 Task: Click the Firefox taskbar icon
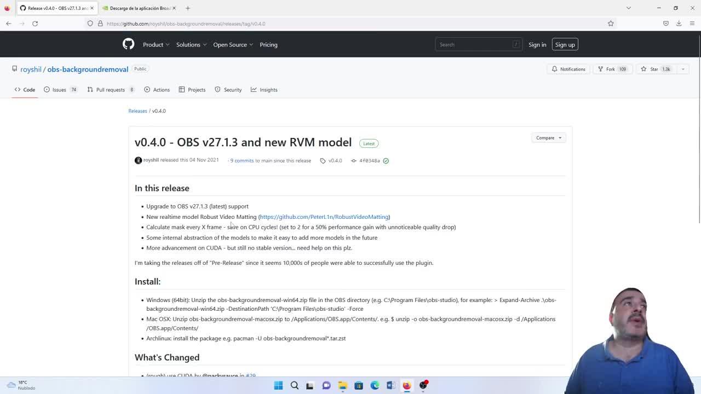[407, 385]
